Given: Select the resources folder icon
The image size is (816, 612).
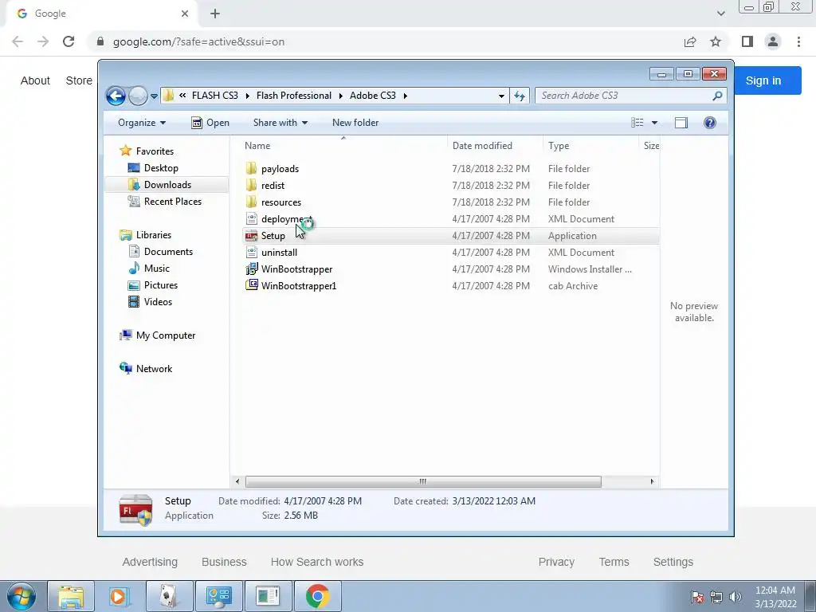Looking at the screenshot, I should 251,202.
